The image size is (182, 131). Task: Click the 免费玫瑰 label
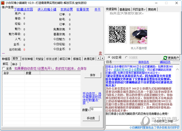(59, 29)
